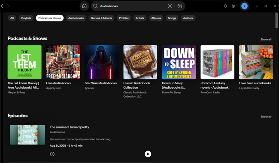The image size is (279, 163).
Task: Select the Podcasts & Shows filter chip
Action: point(50,18)
